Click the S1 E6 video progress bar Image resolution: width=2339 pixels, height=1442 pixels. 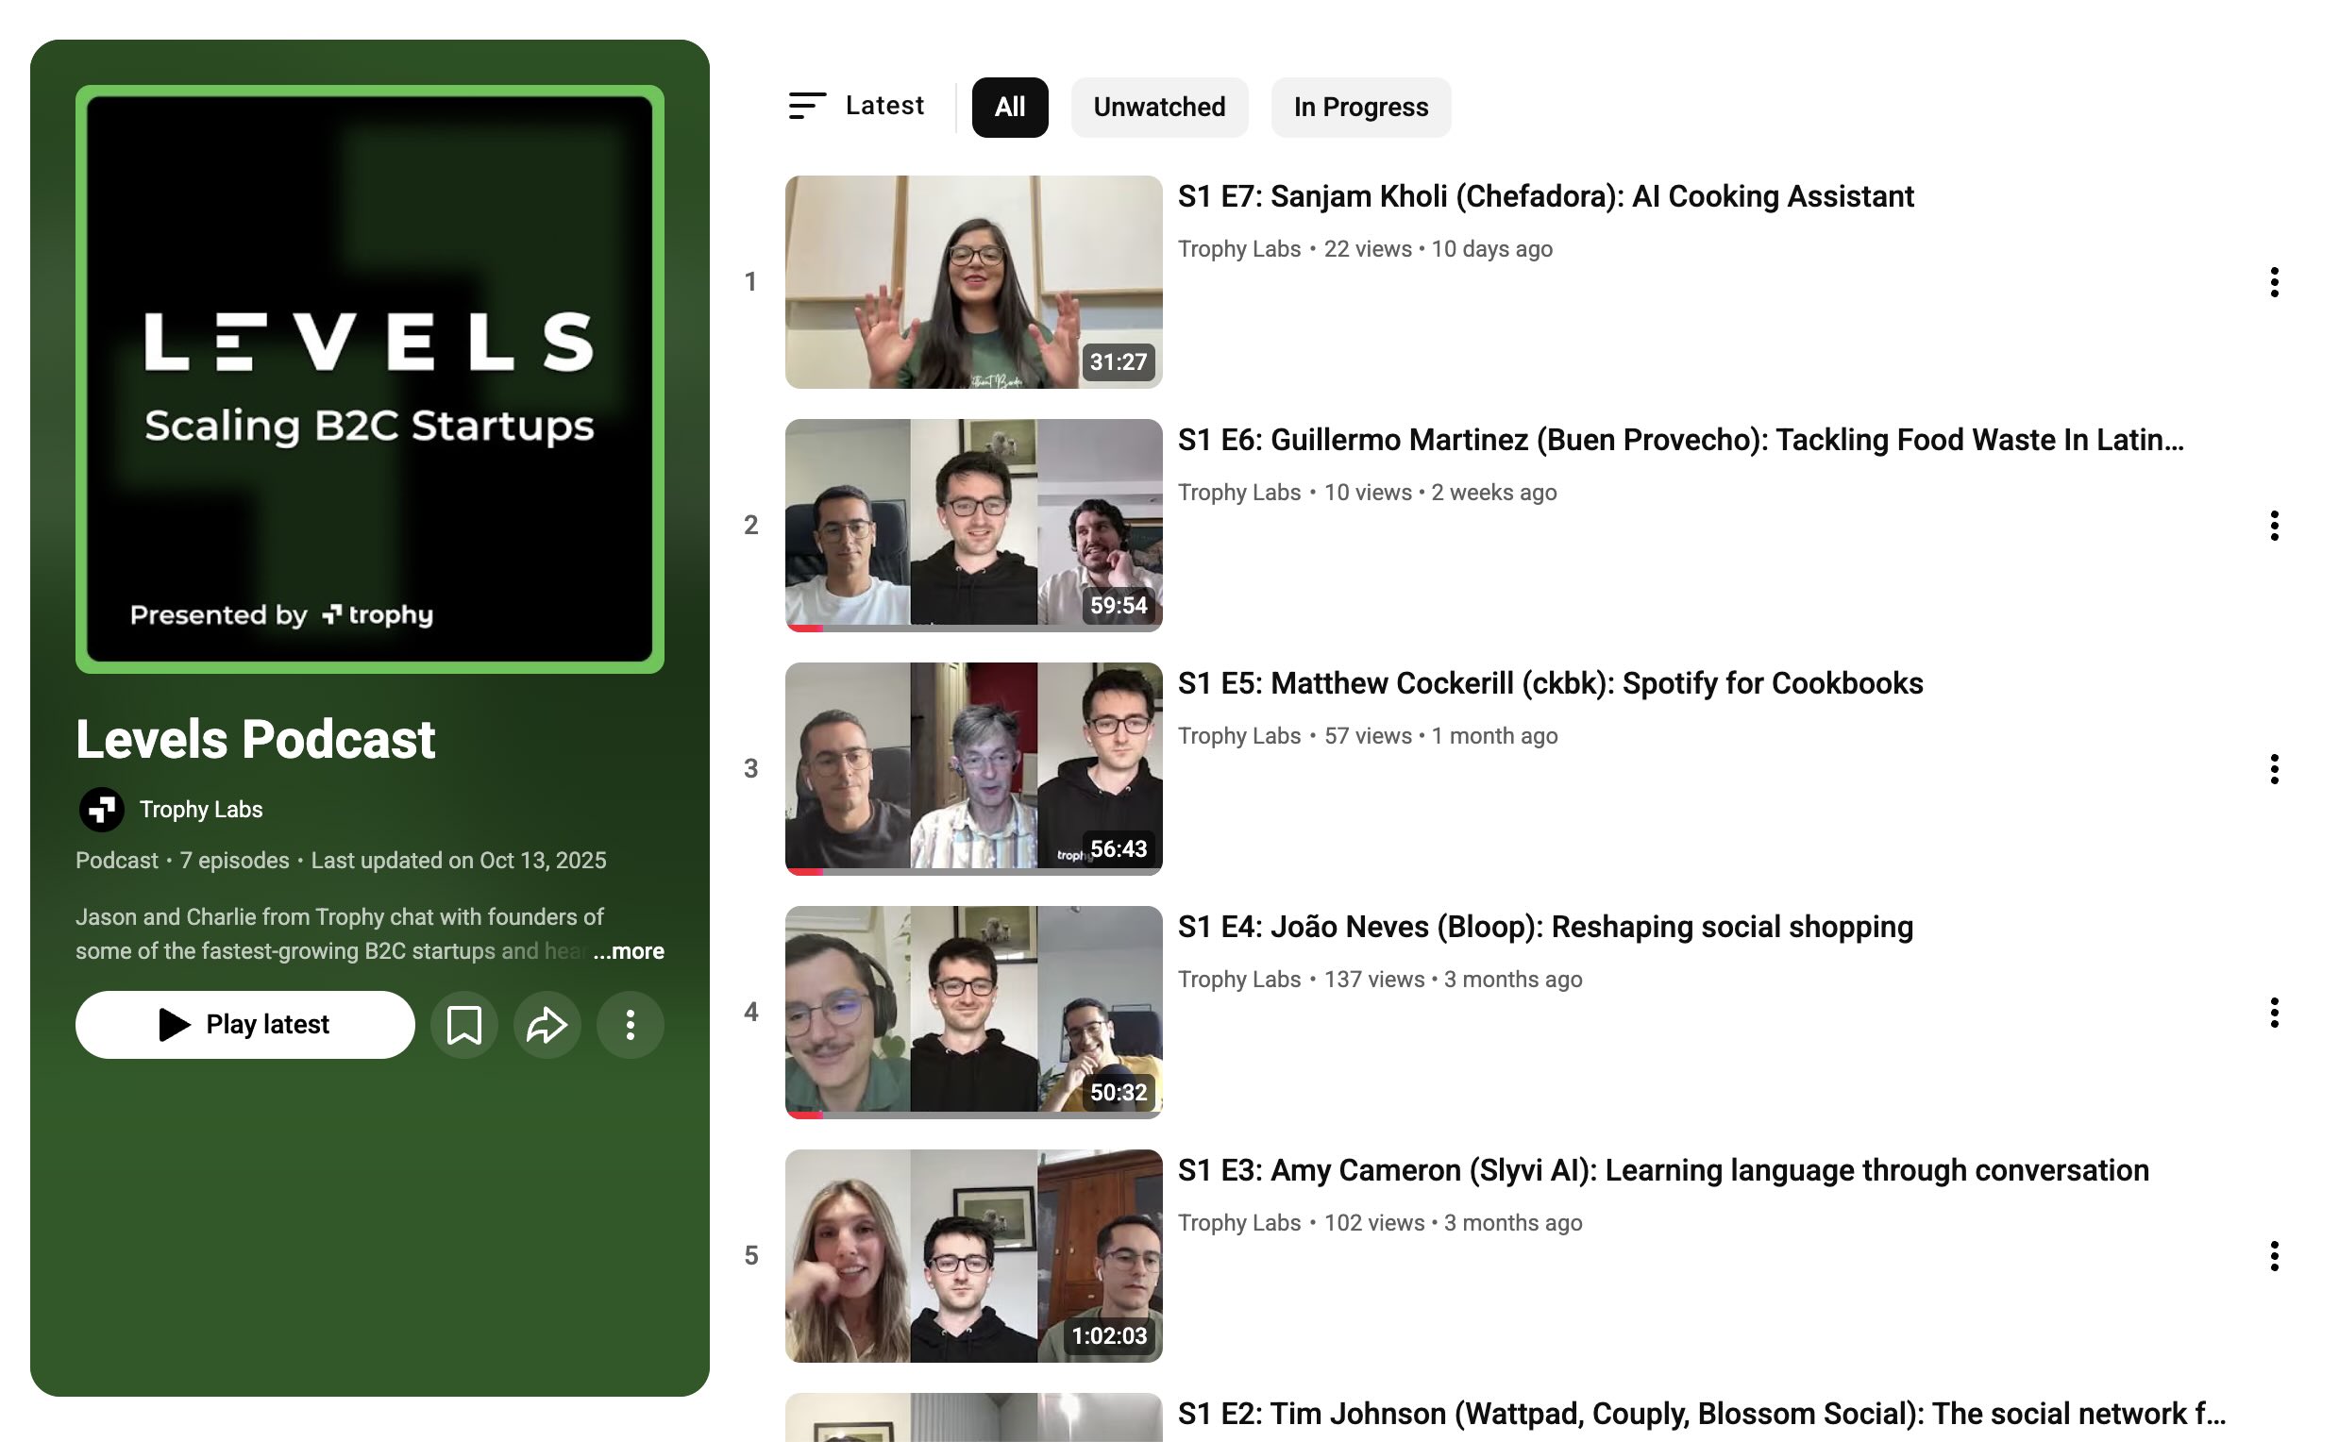pos(973,628)
